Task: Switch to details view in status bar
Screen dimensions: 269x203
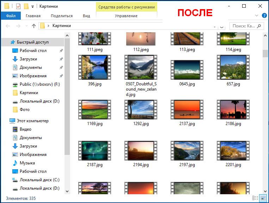Action: 255,198
